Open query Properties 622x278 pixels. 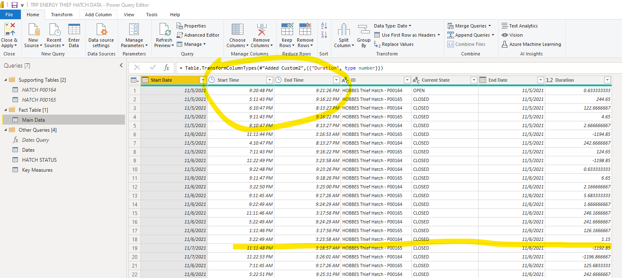pos(191,26)
